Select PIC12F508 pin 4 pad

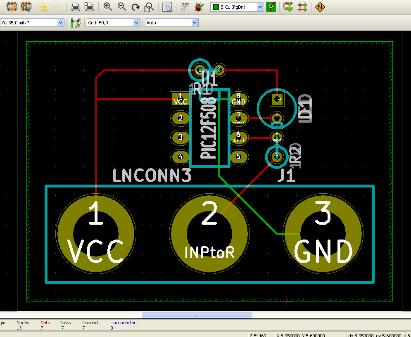(181, 157)
